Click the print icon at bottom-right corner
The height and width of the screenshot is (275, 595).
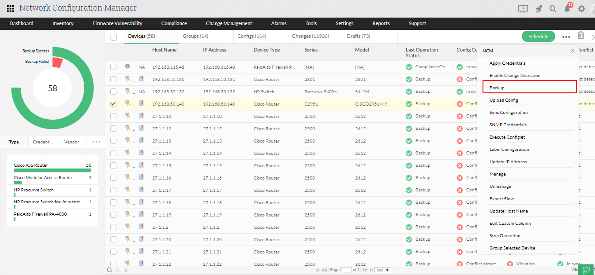tap(586, 269)
